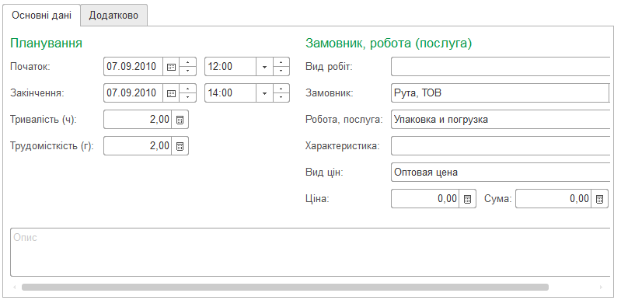The image size is (621, 300).
Task: Click the Вид робіт: label
Action: pos(329,67)
